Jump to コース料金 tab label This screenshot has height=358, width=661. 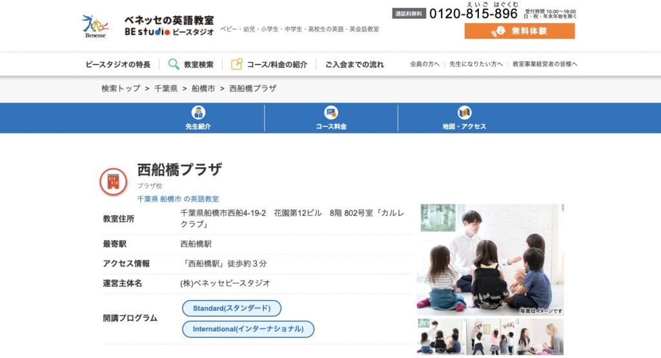(331, 126)
